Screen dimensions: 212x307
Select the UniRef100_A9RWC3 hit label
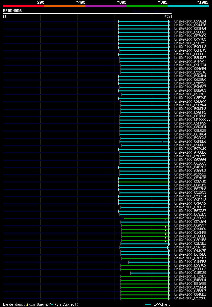coord(190,145)
